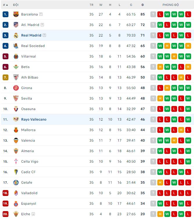Screen dimensions: 194x219
Task: Click the Valencia club crest icon
Action: pyautogui.click(x=16, y=140)
